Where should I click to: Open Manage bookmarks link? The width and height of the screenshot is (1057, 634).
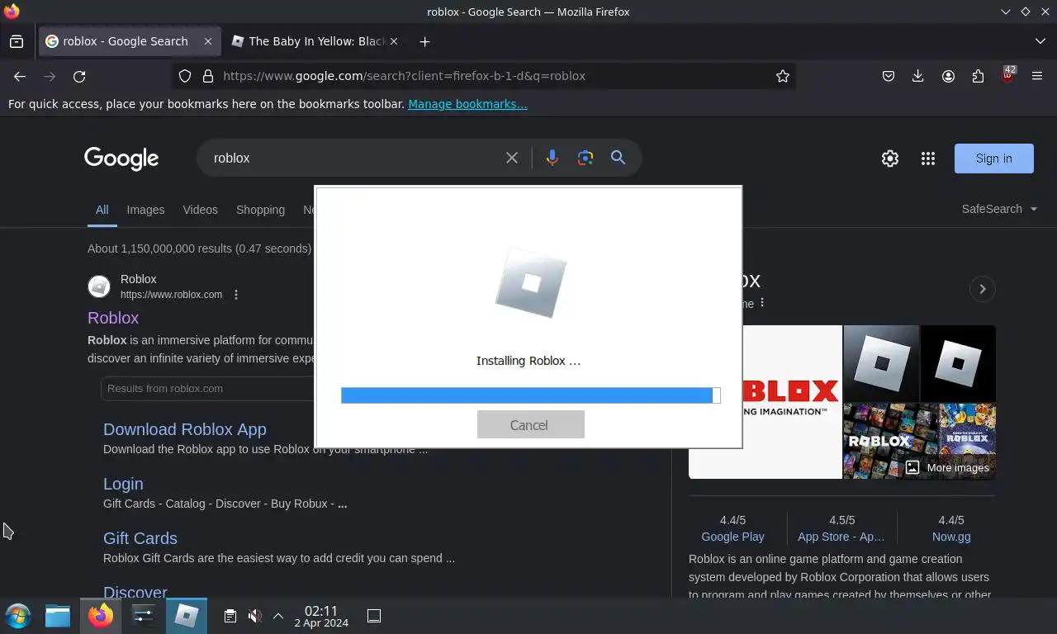click(467, 104)
